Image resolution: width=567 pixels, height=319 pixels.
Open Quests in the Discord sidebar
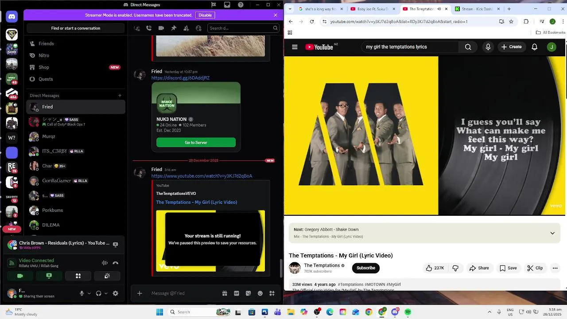[x=76, y=79]
